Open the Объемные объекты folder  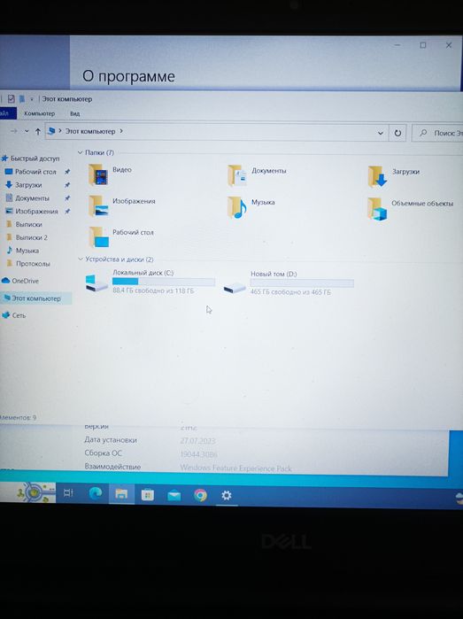[411, 208]
